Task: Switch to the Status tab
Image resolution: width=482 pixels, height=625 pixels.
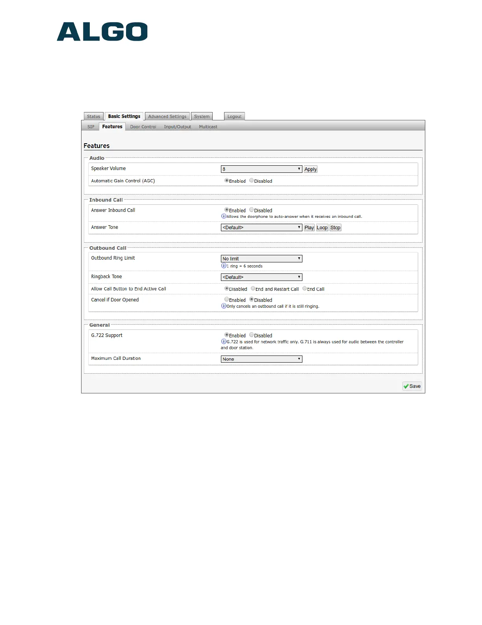Action: (x=94, y=116)
